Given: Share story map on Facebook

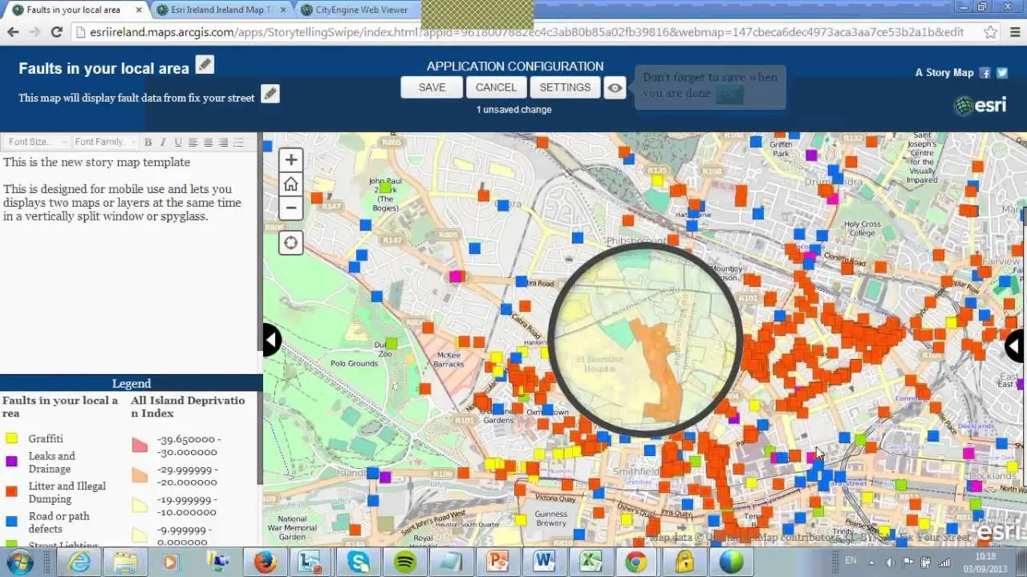Looking at the screenshot, I should coord(984,72).
